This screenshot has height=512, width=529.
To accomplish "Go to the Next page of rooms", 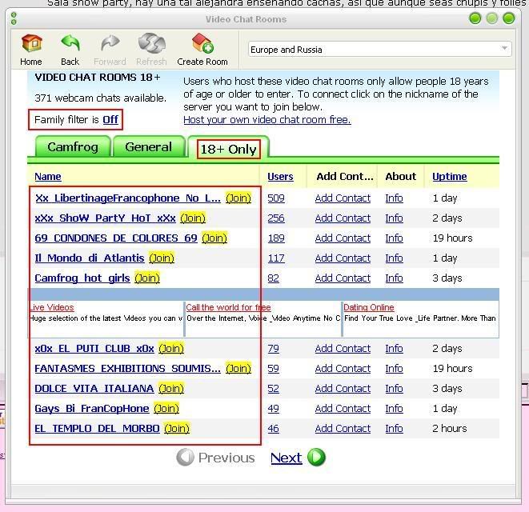I will tap(286, 458).
